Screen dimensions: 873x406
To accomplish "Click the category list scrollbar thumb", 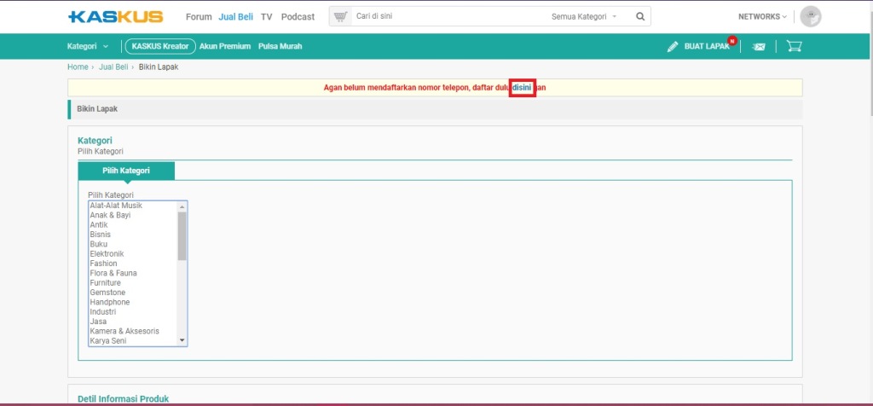I will tap(182, 235).
